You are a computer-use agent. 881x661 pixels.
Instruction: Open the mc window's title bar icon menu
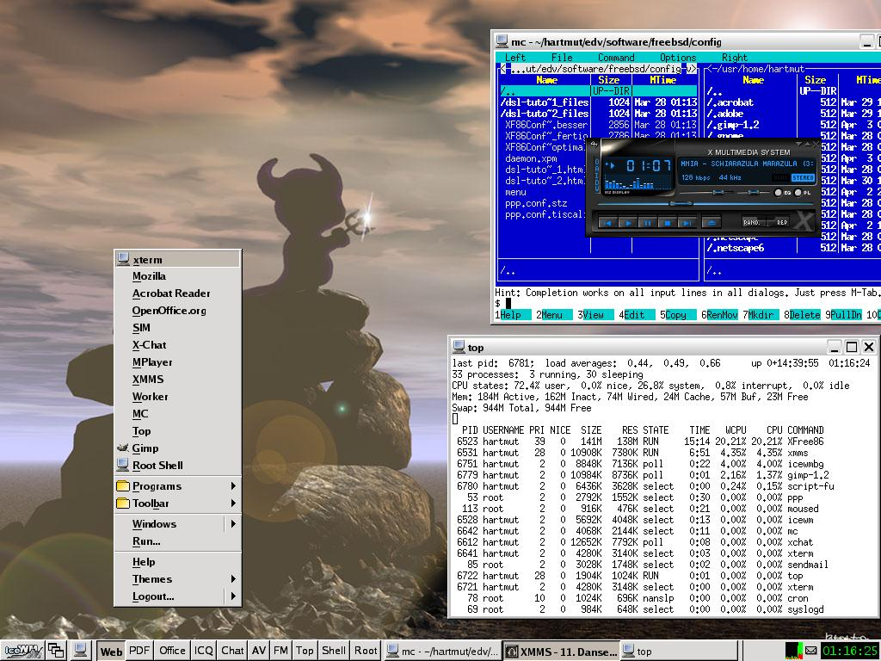pyautogui.click(x=502, y=41)
